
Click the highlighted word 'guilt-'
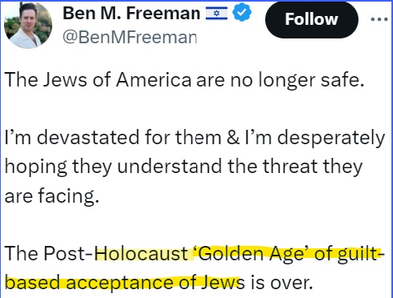[x=361, y=254]
